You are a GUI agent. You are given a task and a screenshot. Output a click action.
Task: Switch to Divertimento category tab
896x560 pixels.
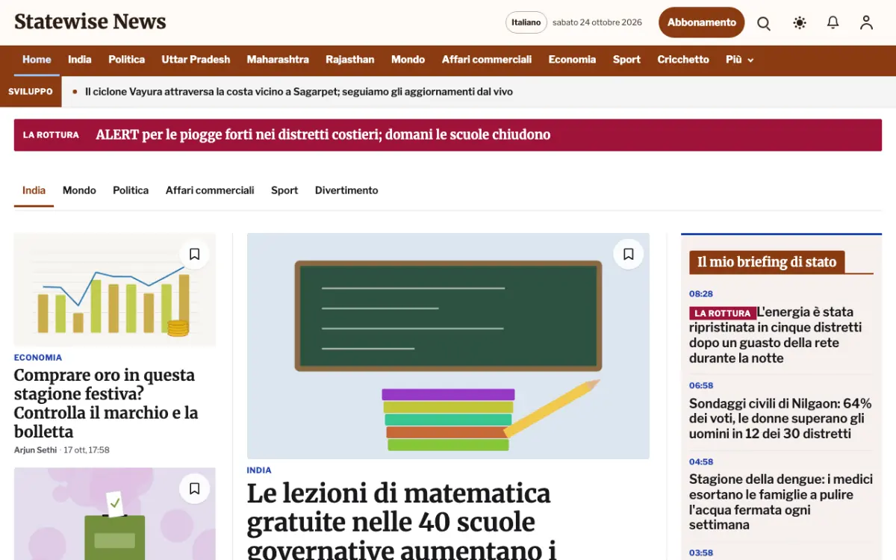pos(346,190)
